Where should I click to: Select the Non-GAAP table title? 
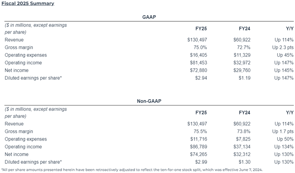[x=149, y=101]
